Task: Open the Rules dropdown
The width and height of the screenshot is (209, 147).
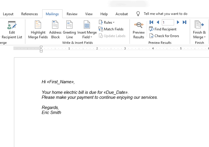Action: click(x=107, y=23)
